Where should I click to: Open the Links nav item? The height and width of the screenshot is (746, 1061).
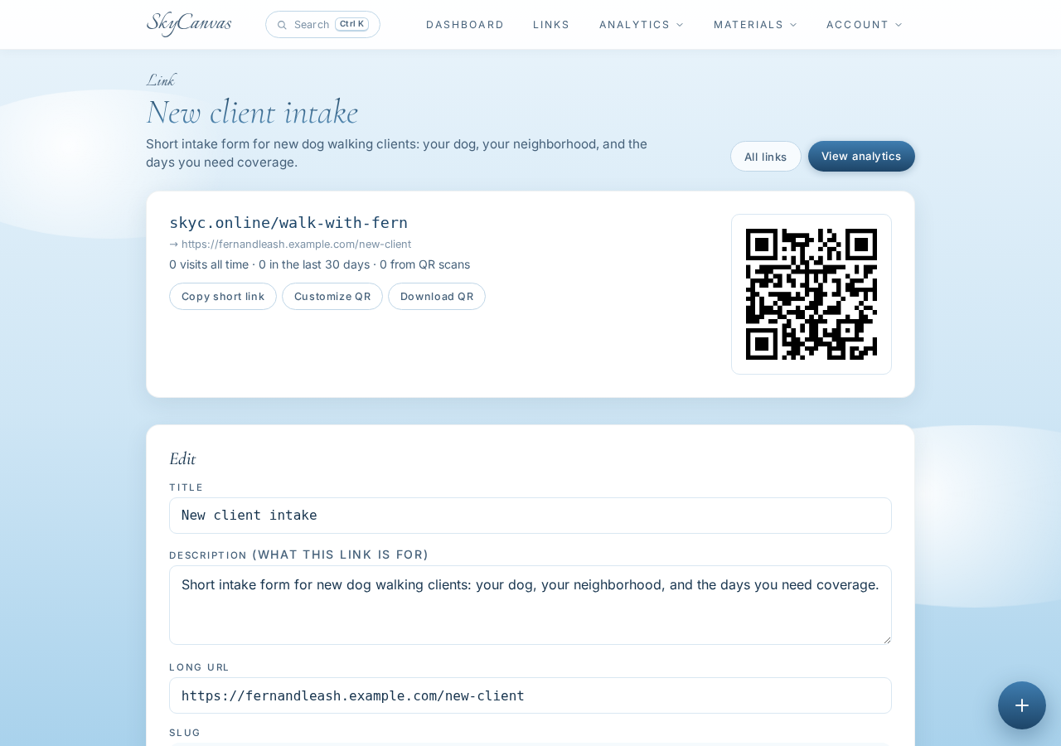[551, 25]
